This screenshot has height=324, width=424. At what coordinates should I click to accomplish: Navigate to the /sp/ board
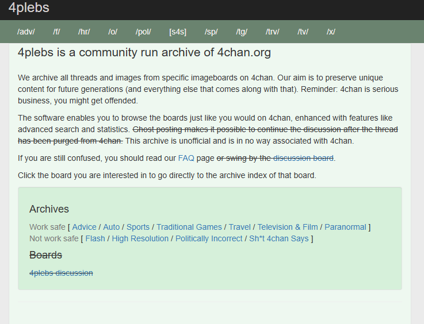[x=211, y=32]
